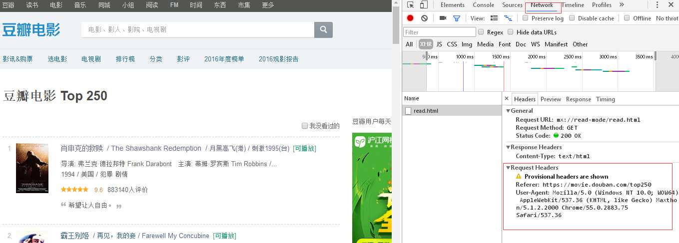Screen dimensions: 679x243
Task: Collapse the General section
Action: (508, 111)
